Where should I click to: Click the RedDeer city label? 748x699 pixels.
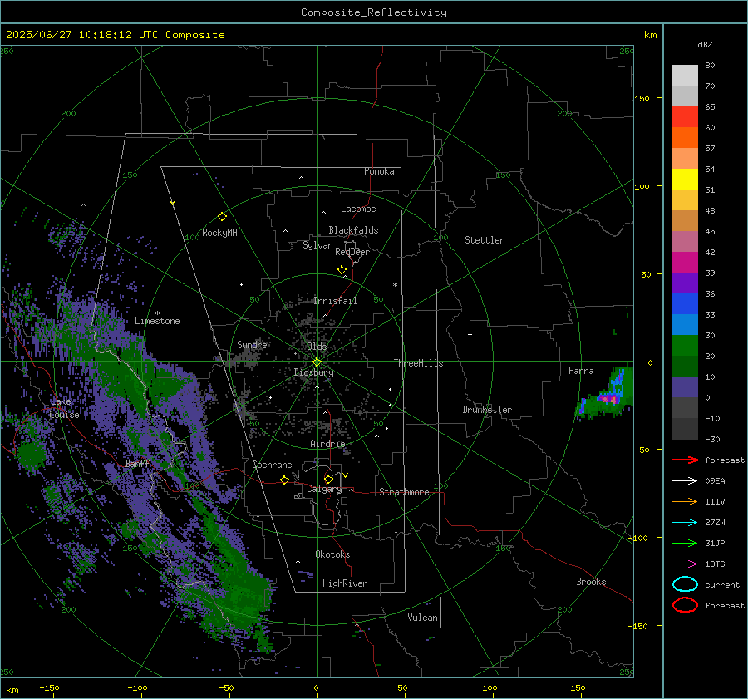(352, 252)
